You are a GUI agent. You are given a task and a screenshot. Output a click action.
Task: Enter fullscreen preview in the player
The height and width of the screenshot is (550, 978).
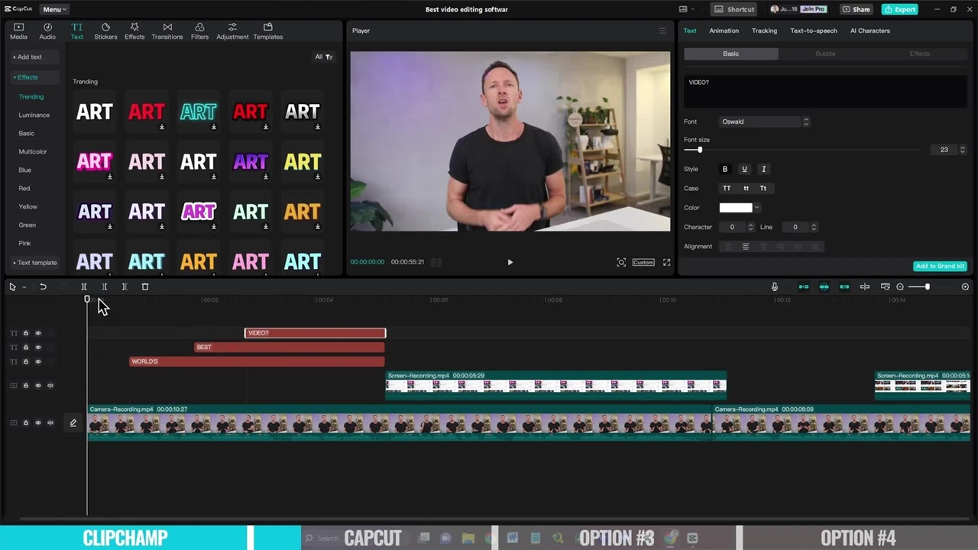tap(666, 262)
